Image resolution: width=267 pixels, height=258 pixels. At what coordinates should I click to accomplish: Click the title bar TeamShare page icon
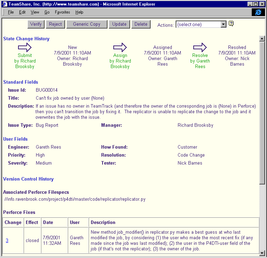point(5,4)
